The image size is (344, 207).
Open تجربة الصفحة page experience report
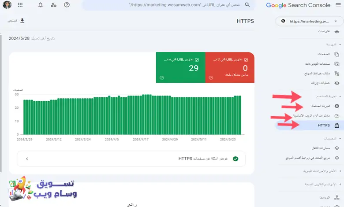[321, 106]
